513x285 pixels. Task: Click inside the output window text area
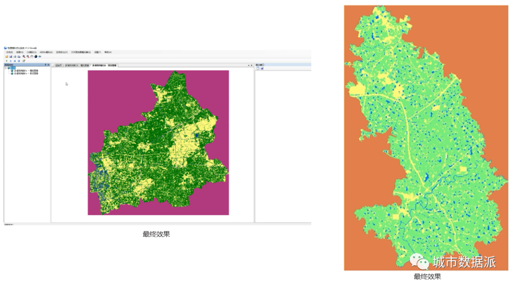tap(283, 146)
